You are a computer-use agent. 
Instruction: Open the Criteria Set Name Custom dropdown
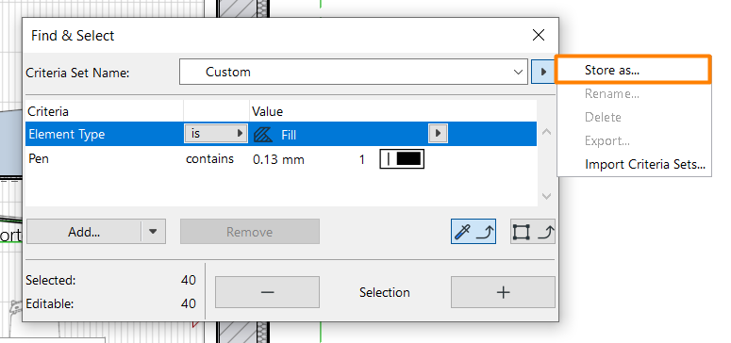[354, 72]
